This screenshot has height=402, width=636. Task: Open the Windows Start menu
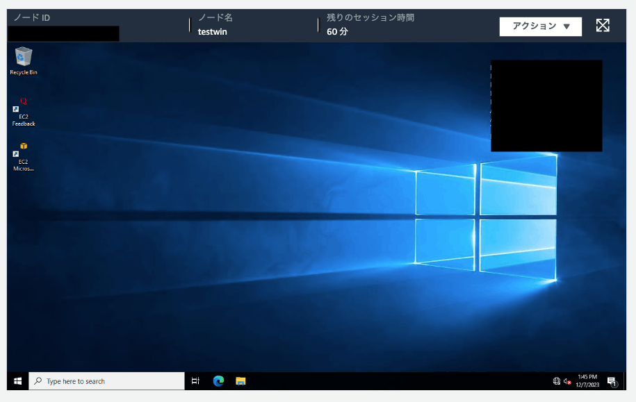coord(18,381)
